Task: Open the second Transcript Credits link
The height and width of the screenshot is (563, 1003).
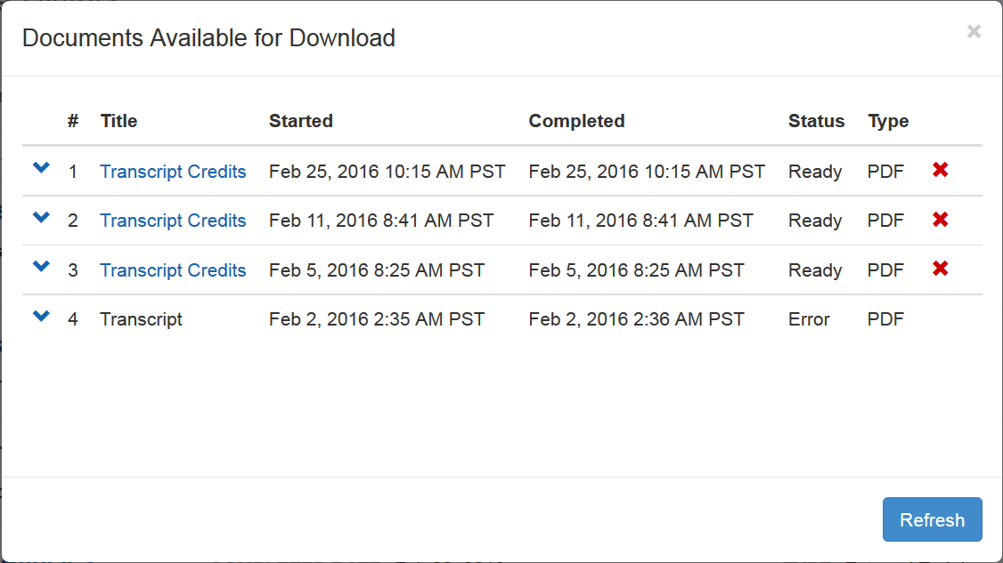Action: 173,221
